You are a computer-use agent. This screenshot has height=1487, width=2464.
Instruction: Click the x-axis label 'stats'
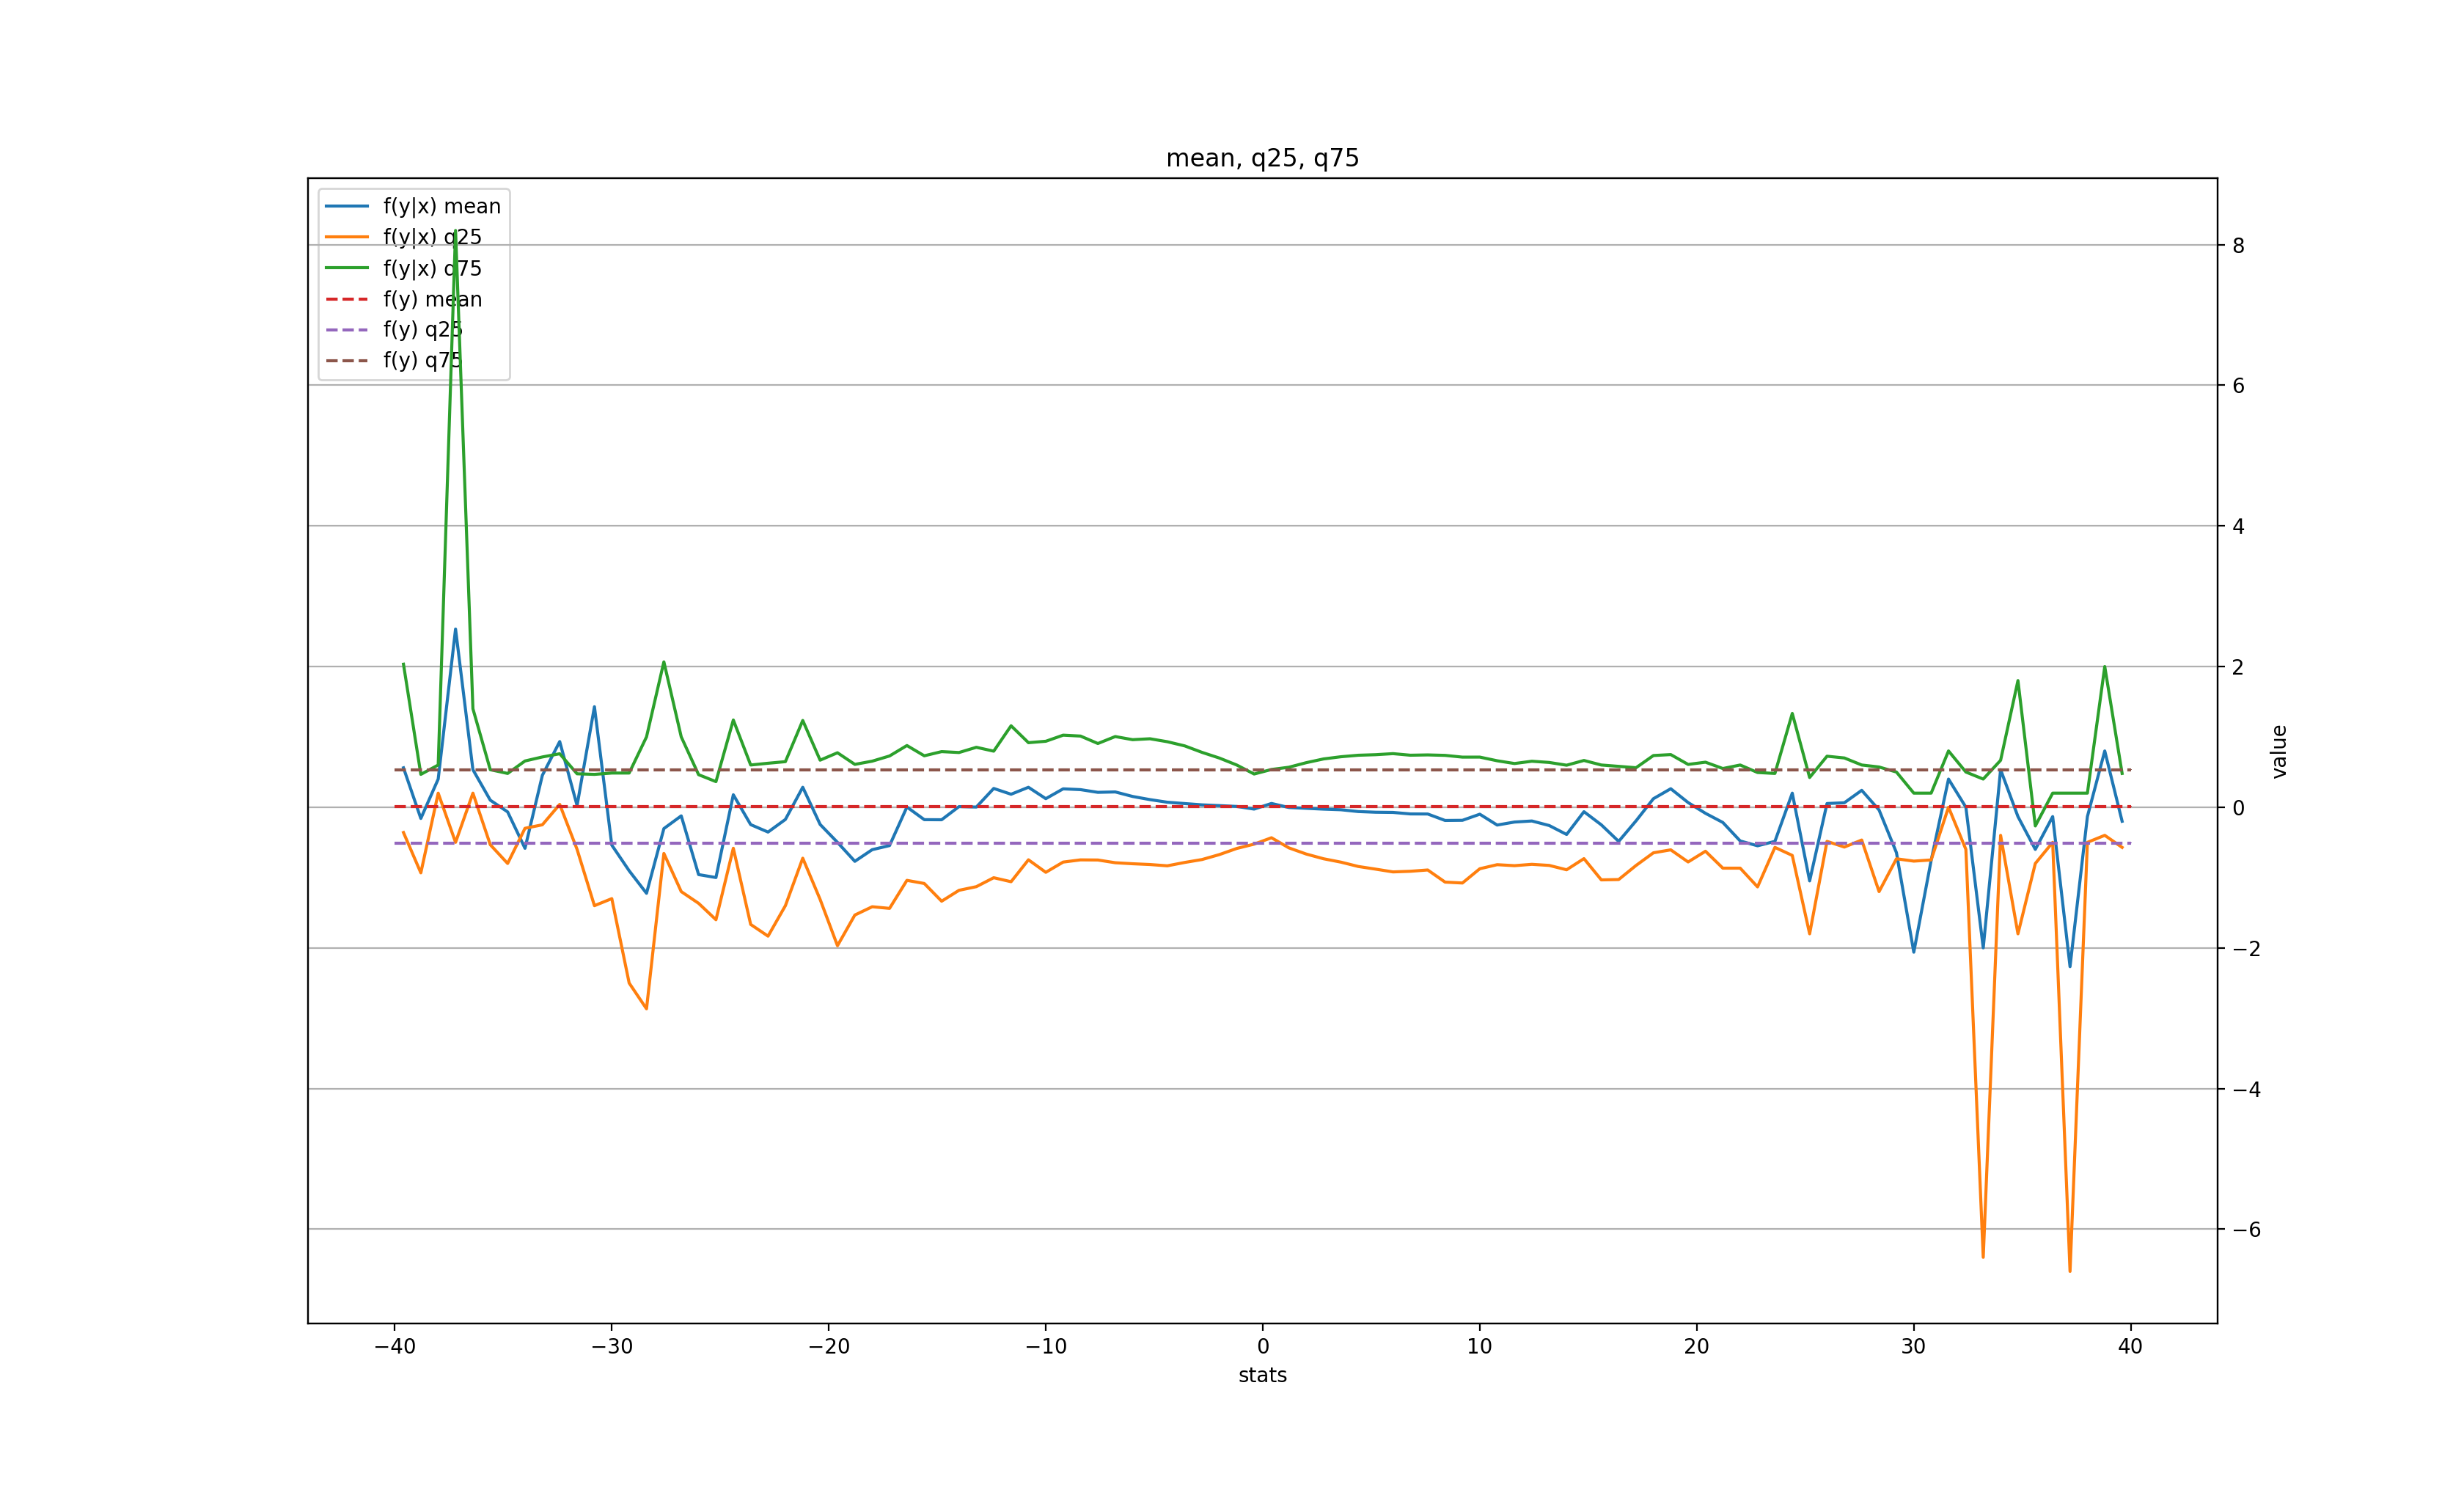tap(1262, 1375)
